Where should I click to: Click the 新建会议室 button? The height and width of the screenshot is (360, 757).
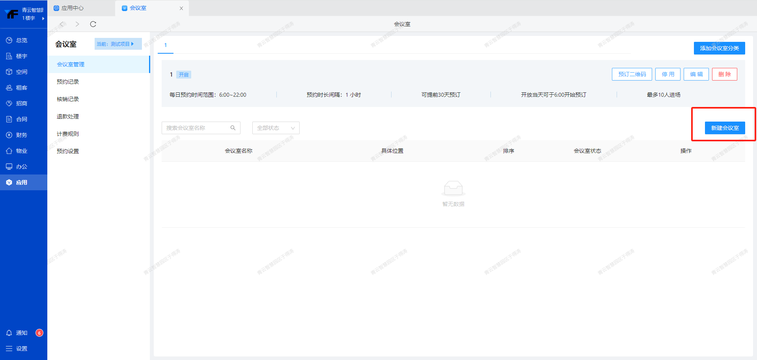coord(725,128)
